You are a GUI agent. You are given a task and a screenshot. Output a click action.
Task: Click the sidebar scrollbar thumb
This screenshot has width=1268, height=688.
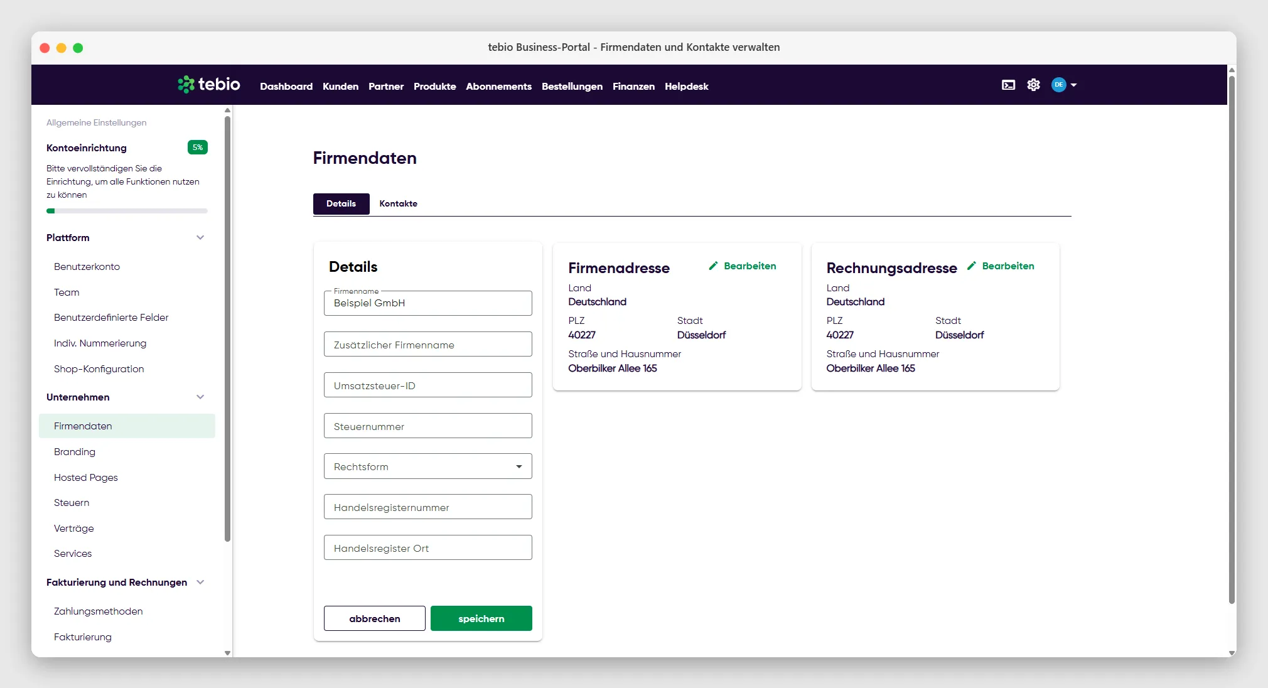point(227,328)
